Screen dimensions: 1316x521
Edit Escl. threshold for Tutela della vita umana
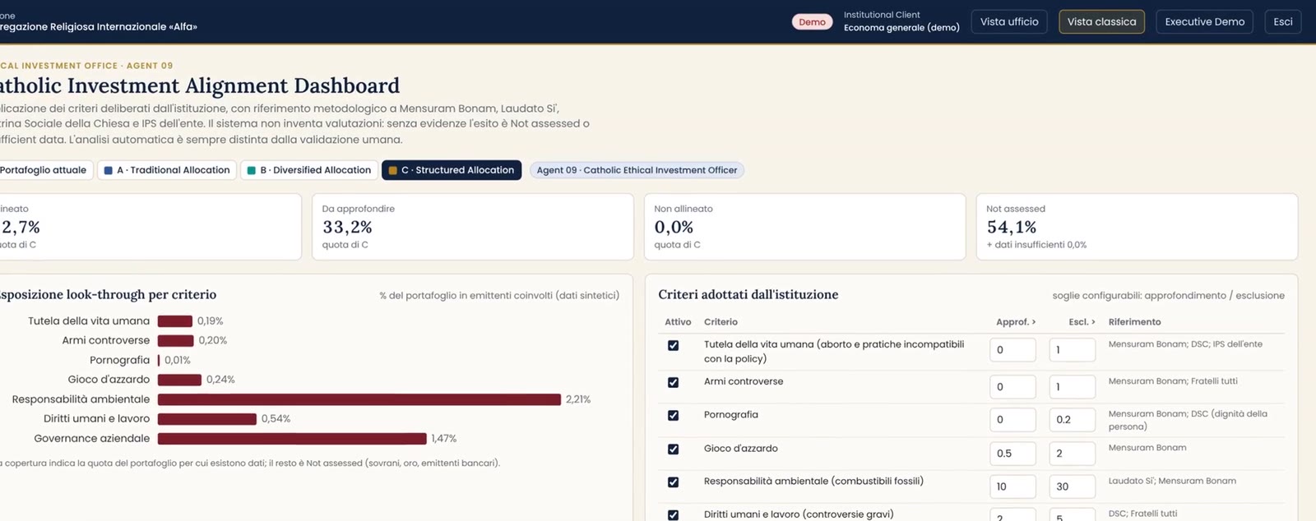click(1072, 349)
